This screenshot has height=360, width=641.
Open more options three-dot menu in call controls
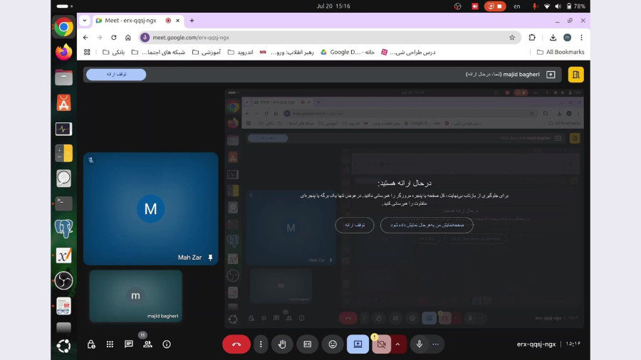(261, 344)
